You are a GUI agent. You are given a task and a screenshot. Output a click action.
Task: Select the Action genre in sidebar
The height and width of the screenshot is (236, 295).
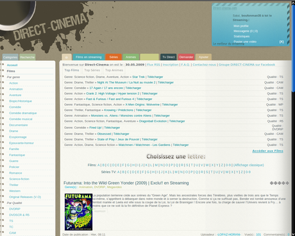[13, 83]
